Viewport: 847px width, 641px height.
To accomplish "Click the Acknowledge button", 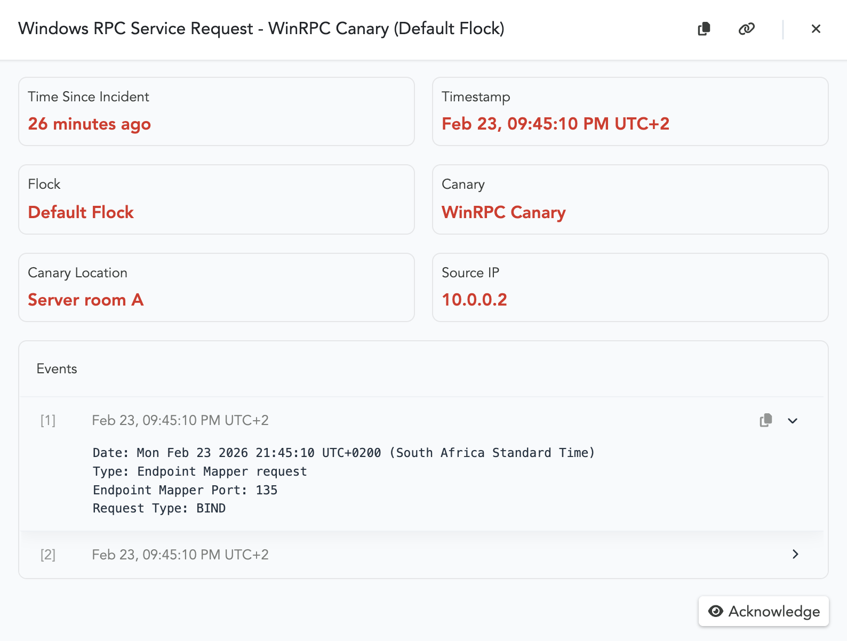I will click(763, 611).
